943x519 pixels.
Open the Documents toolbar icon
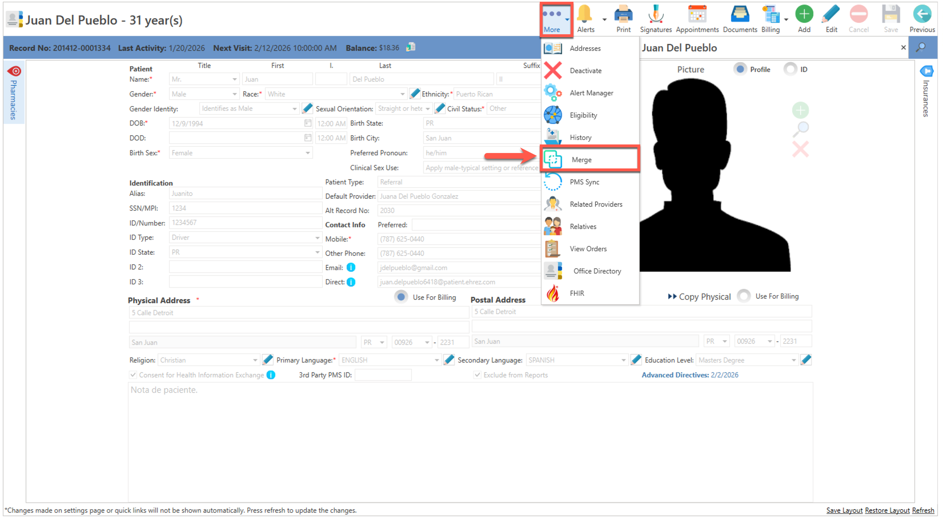point(739,15)
